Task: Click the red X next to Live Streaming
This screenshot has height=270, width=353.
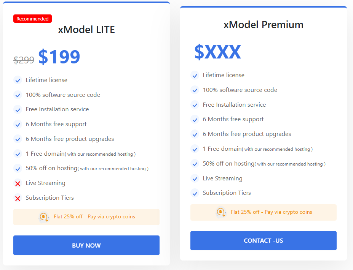Action: (x=18, y=183)
